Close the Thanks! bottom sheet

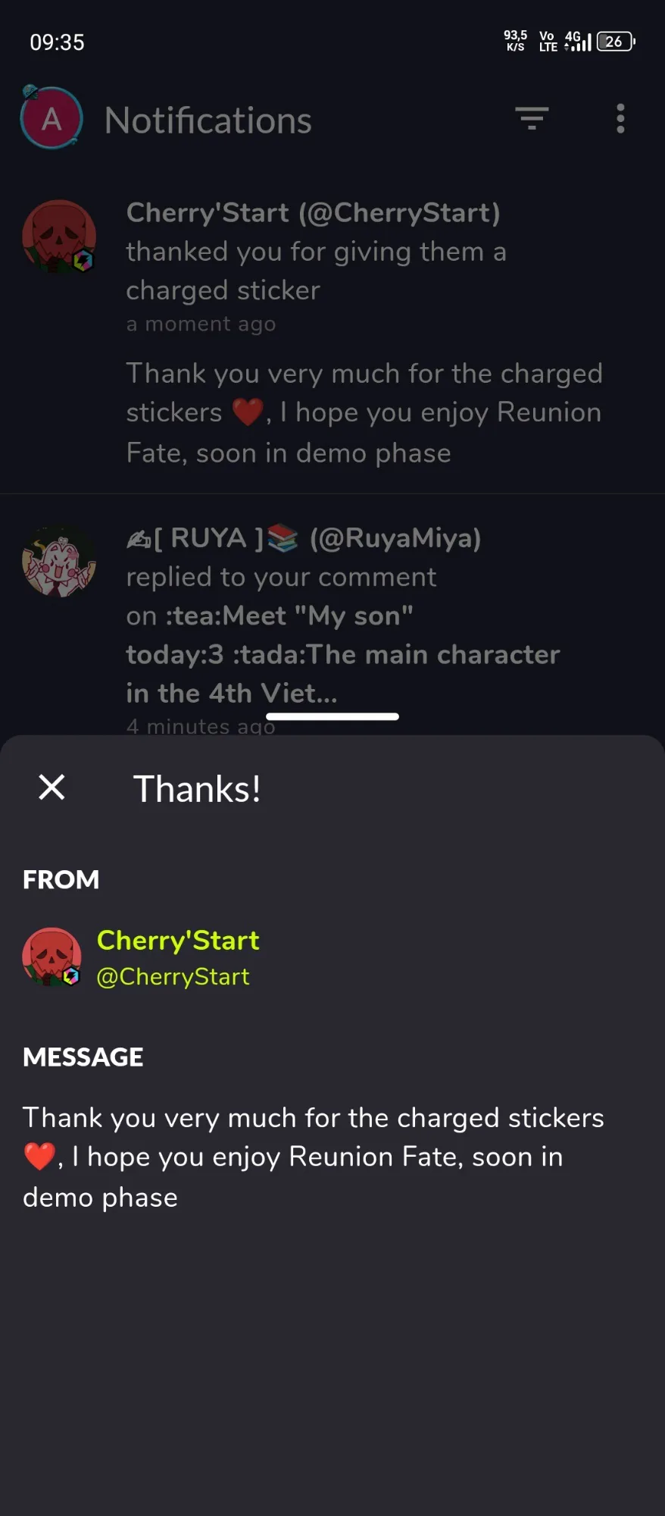pos(52,788)
